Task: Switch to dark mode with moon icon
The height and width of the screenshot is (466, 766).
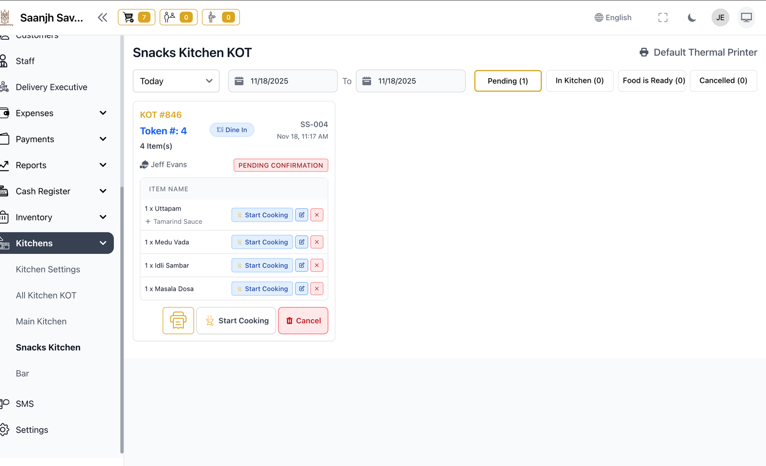Action: pyautogui.click(x=691, y=18)
